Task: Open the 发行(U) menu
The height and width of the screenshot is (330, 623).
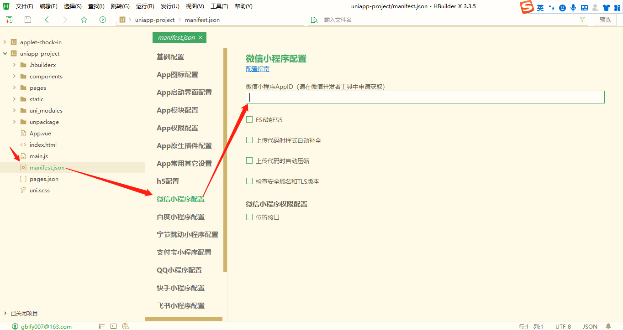Action: [170, 6]
